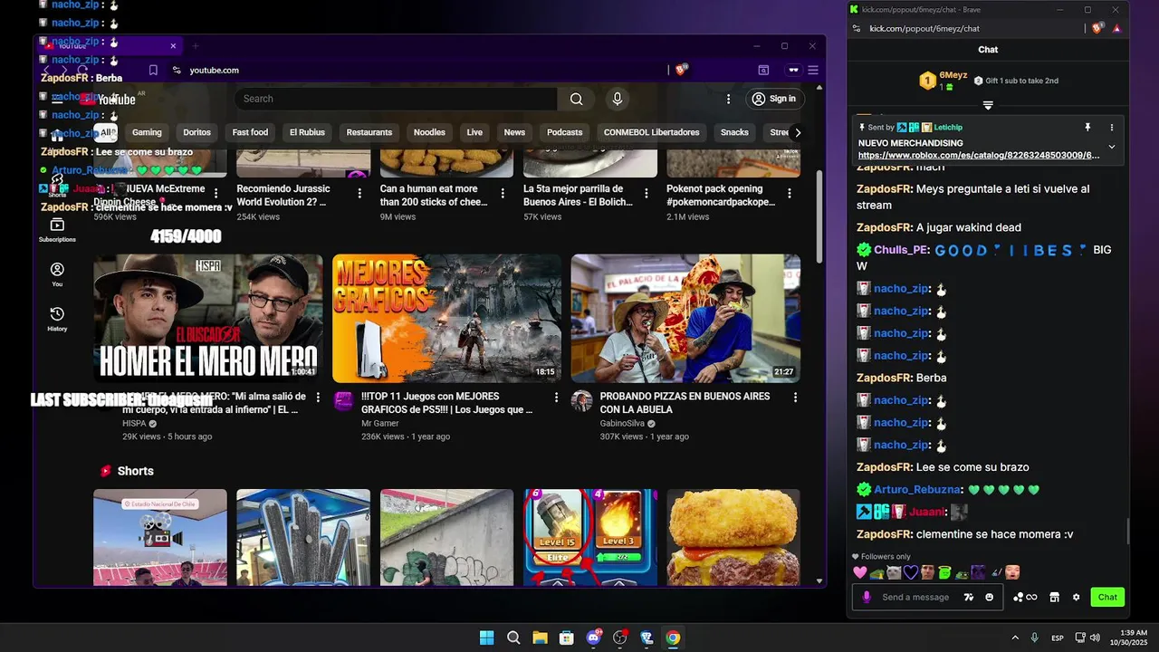Open options for Can a human eat video
The height and width of the screenshot is (652, 1159).
[x=503, y=193]
